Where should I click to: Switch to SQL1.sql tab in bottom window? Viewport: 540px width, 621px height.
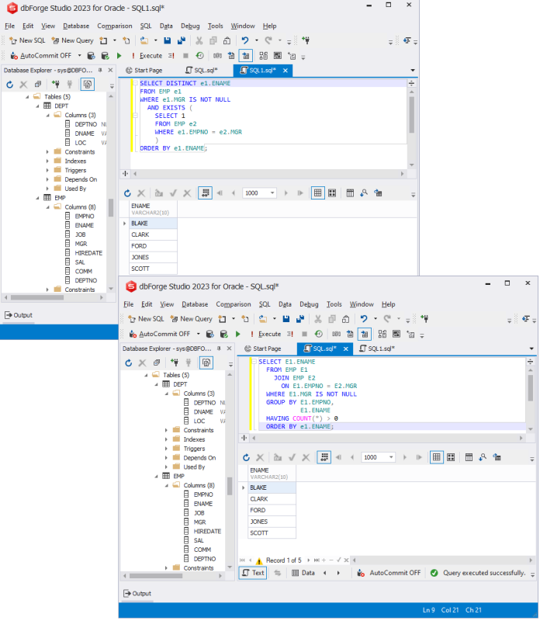377,349
